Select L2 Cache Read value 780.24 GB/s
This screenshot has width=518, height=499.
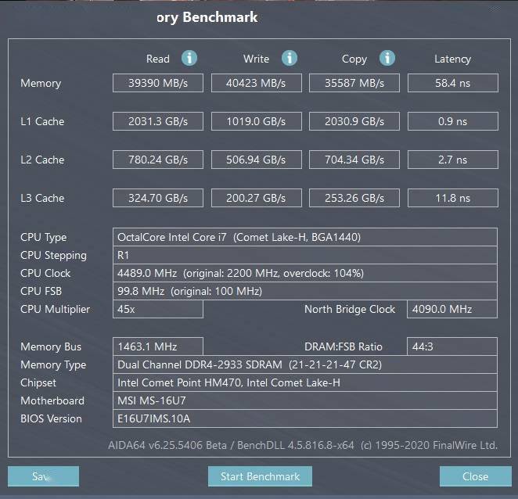click(x=158, y=160)
